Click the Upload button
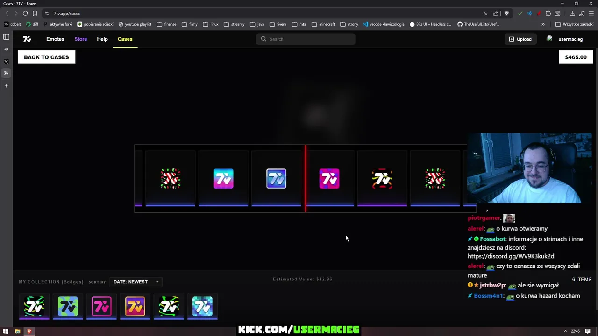This screenshot has height=336, width=598. (x=520, y=39)
